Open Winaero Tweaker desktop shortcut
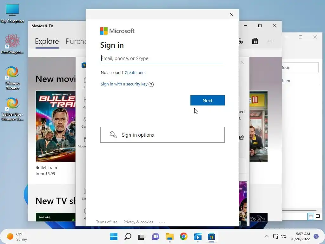The width and height of the screenshot is (325, 244). pyautogui.click(x=12, y=78)
